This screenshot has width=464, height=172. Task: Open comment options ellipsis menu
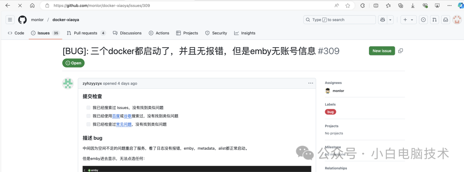[x=311, y=83]
